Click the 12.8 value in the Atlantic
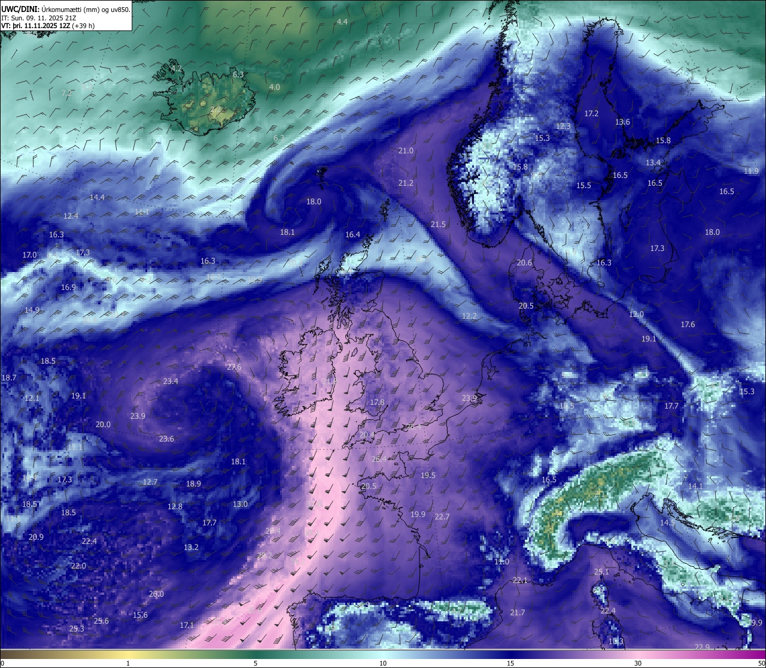The width and height of the screenshot is (766, 668). coord(175,507)
